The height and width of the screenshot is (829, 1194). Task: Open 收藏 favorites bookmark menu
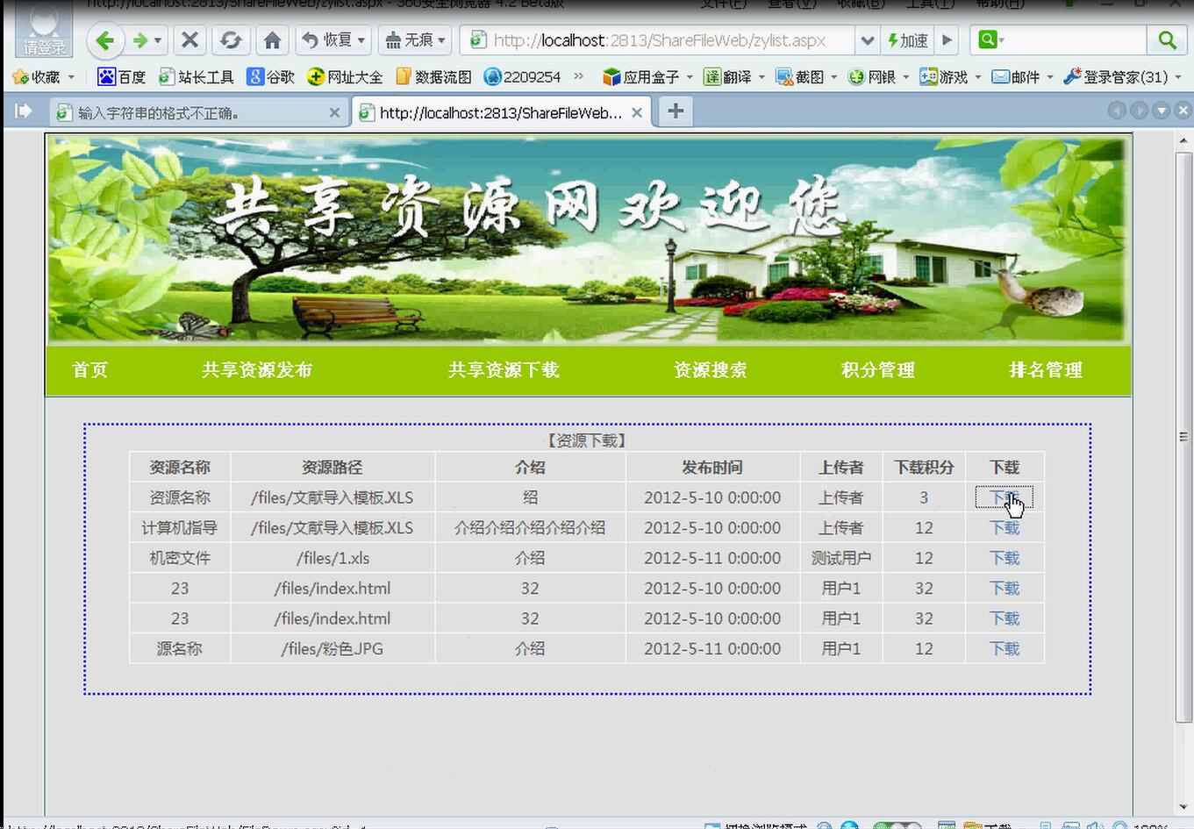(44, 77)
